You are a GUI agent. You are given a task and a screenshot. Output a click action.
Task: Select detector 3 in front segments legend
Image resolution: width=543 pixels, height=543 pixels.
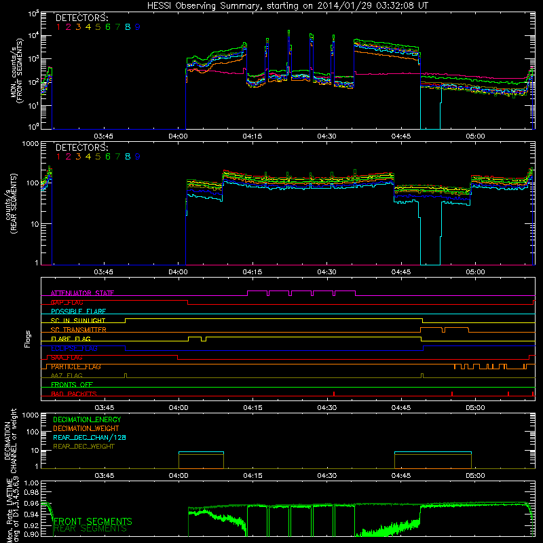[78, 27]
